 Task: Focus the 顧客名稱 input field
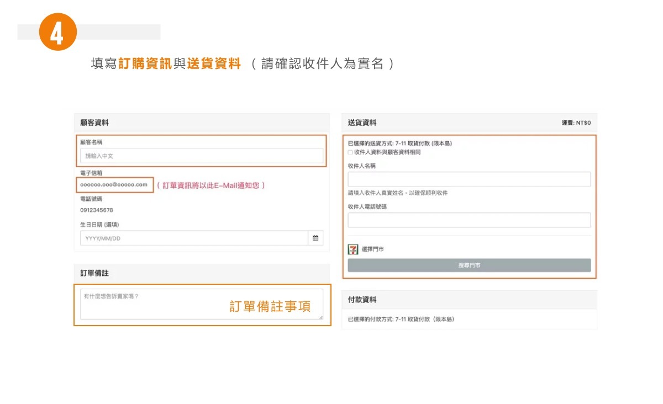coord(202,156)
